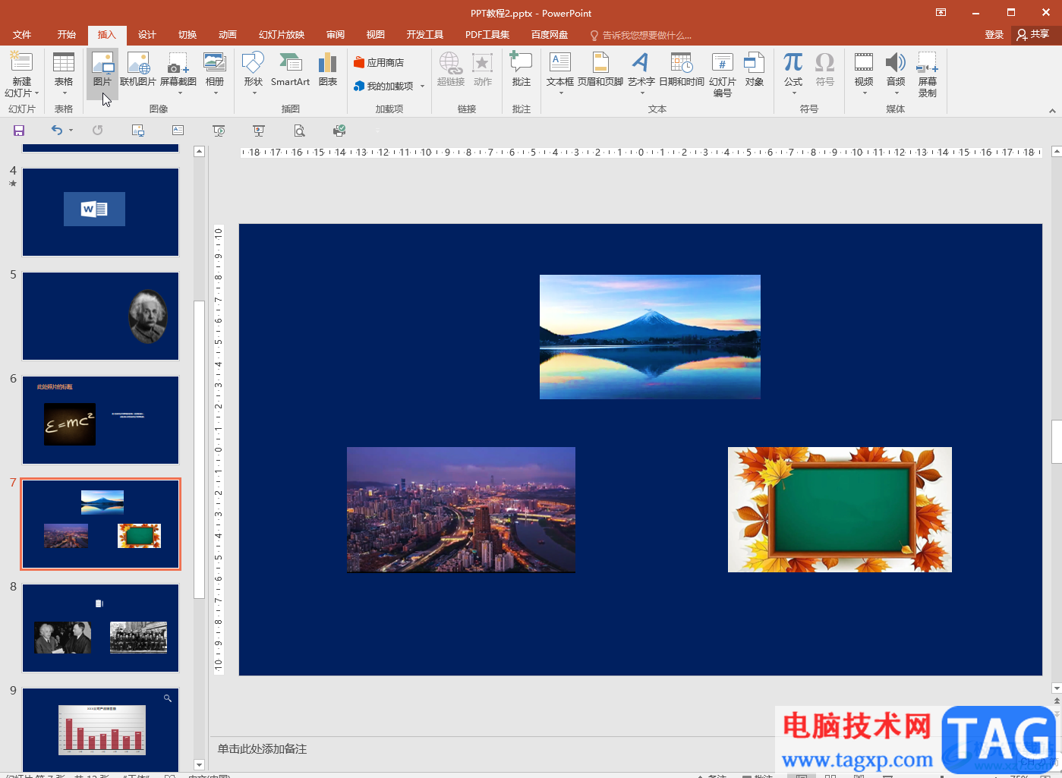Select slide 9 thumbnail with bar chart
The image size is (1062, 778).
tap(100, 729)
